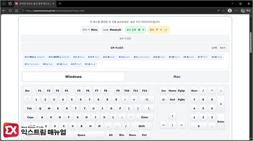Image resolution: width=253 pixels, height=141 pixels.
Task: Click the right arrow key
Action: [181, 125]
